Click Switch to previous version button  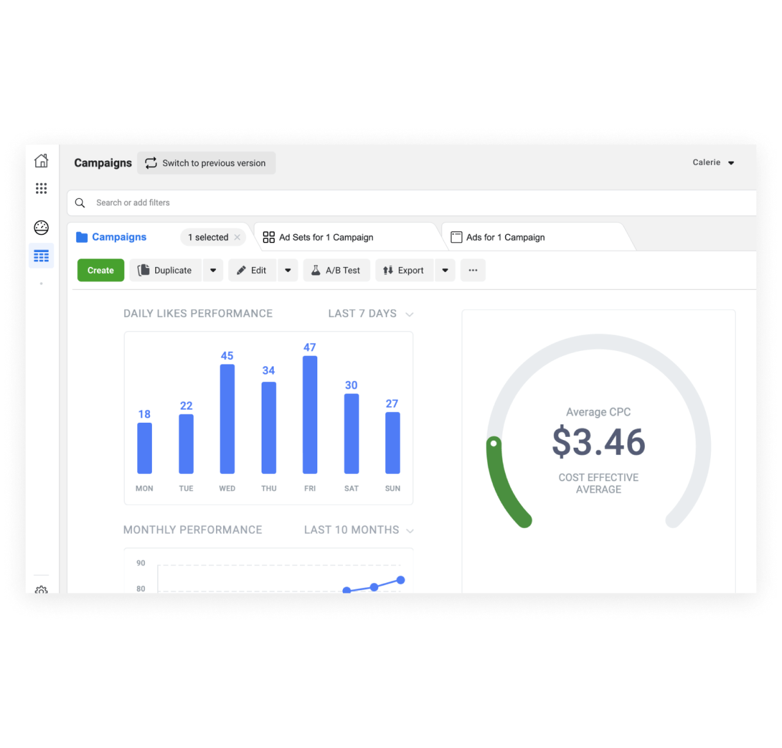[x=206, y=163]
